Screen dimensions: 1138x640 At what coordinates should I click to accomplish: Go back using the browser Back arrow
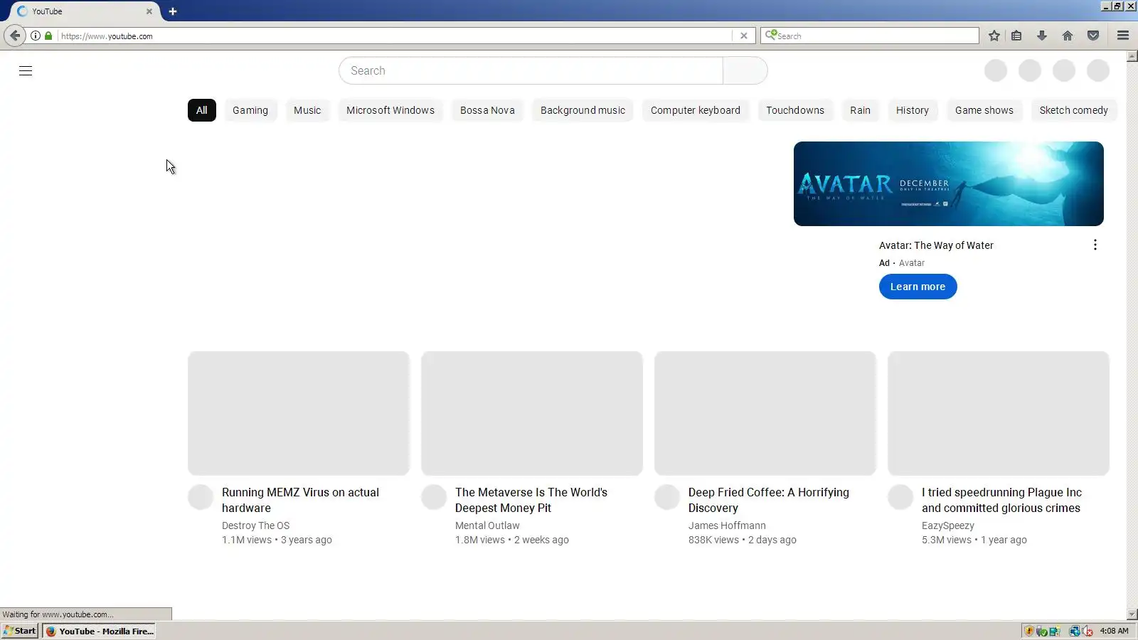click(x=15, y=36)
